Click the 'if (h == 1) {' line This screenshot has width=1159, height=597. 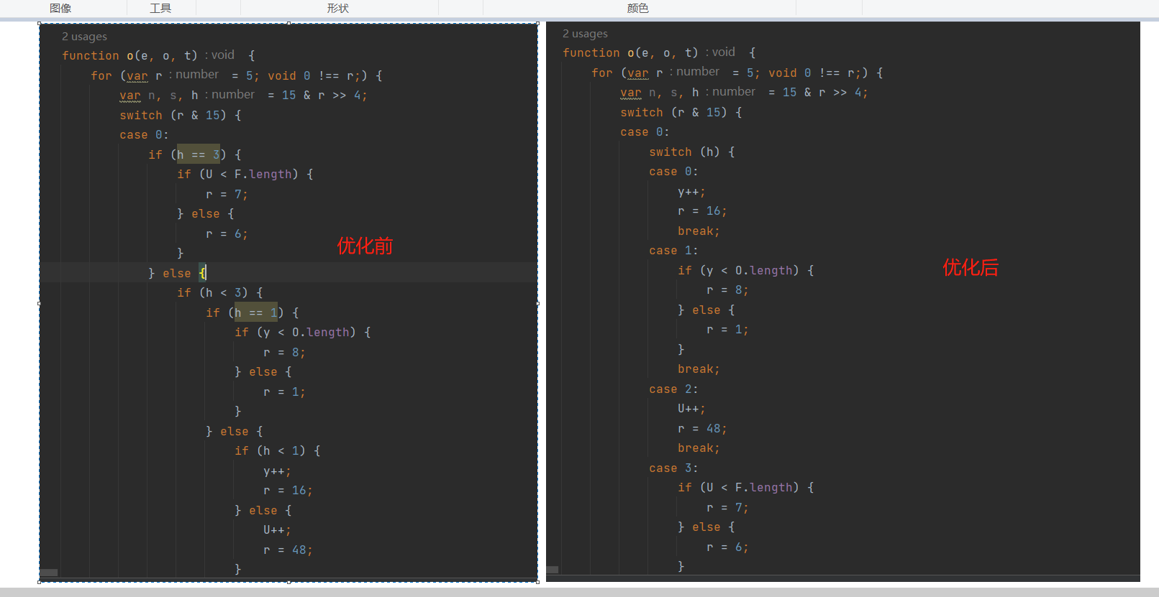point(253,313)
